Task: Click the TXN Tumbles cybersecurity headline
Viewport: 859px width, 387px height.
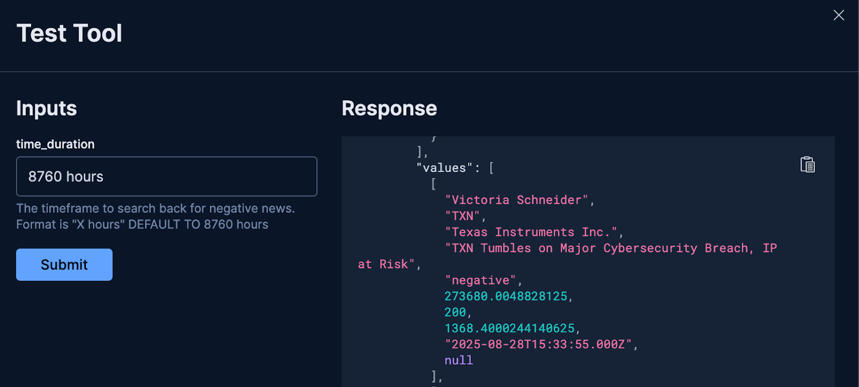Action: [567, 256]
